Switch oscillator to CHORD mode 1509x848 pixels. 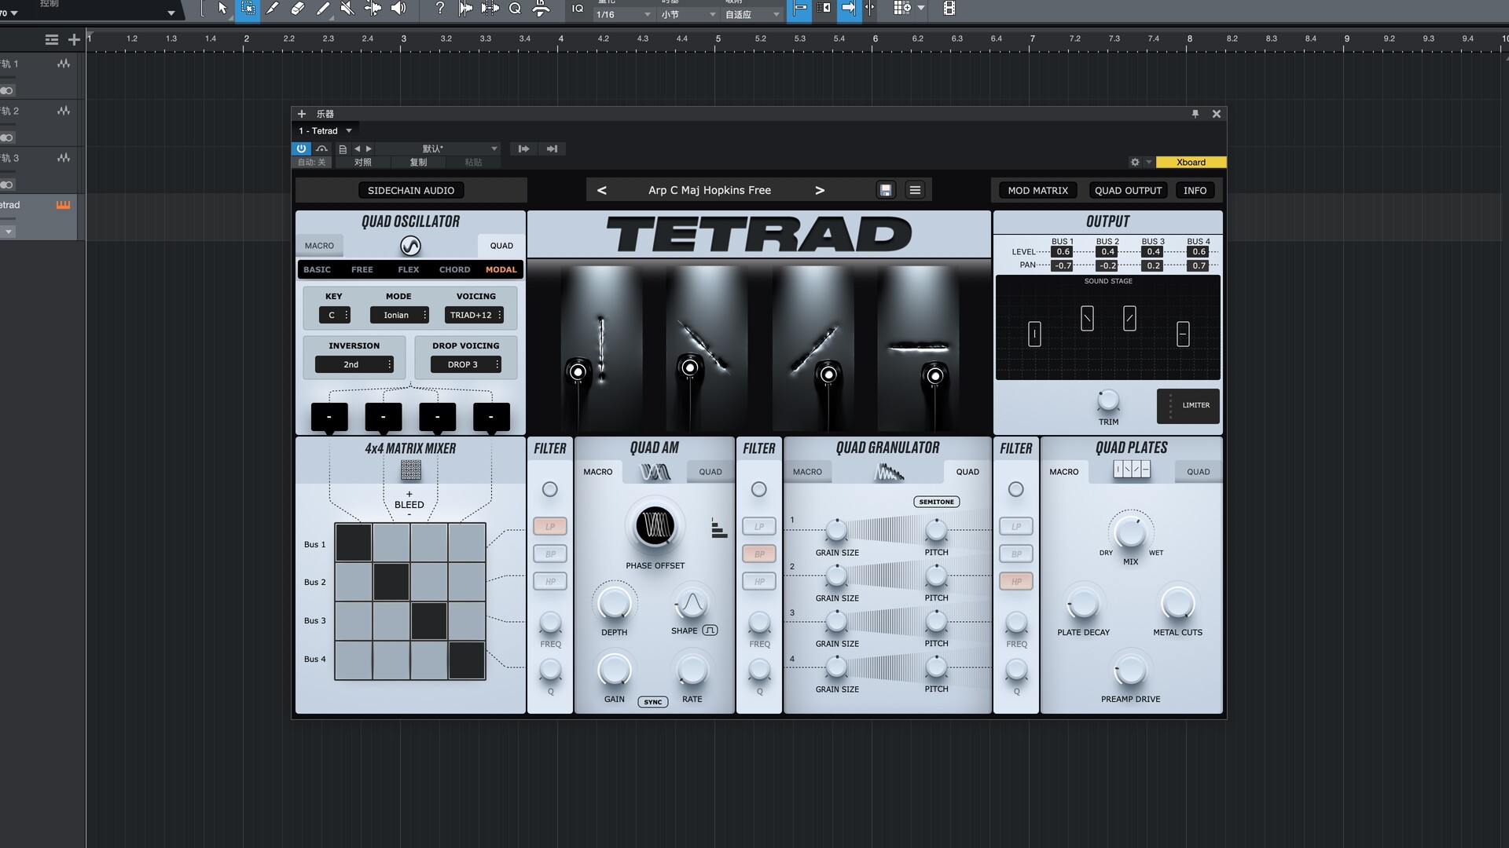(454, 269)
